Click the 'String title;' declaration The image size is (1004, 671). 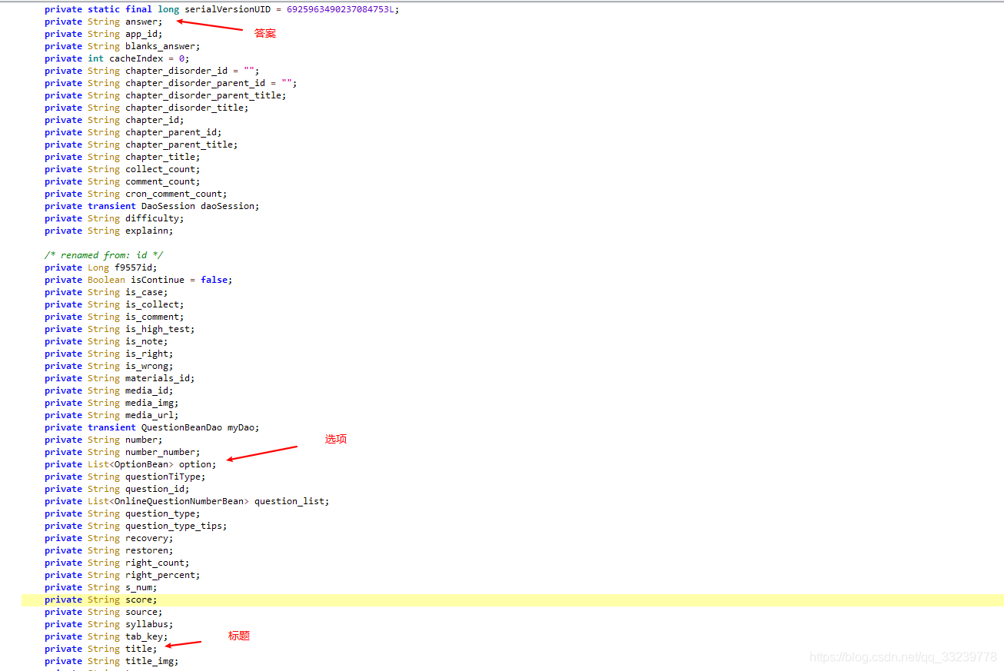click(101, 649)
